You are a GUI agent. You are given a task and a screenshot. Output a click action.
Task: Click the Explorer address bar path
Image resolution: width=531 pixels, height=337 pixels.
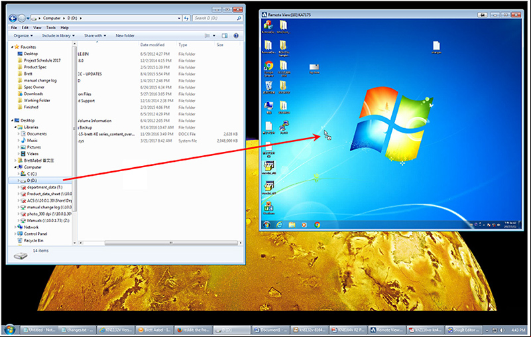pos(106,19)
